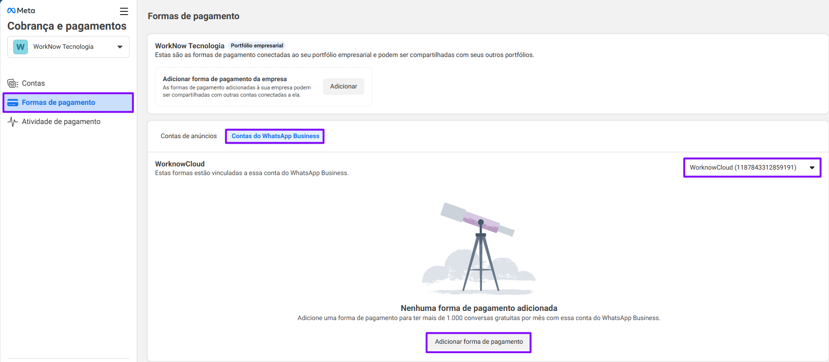Click the caret arrow in the portfolio selector
The width and height of the screenshot is (829, 362).
pos(120,47)
